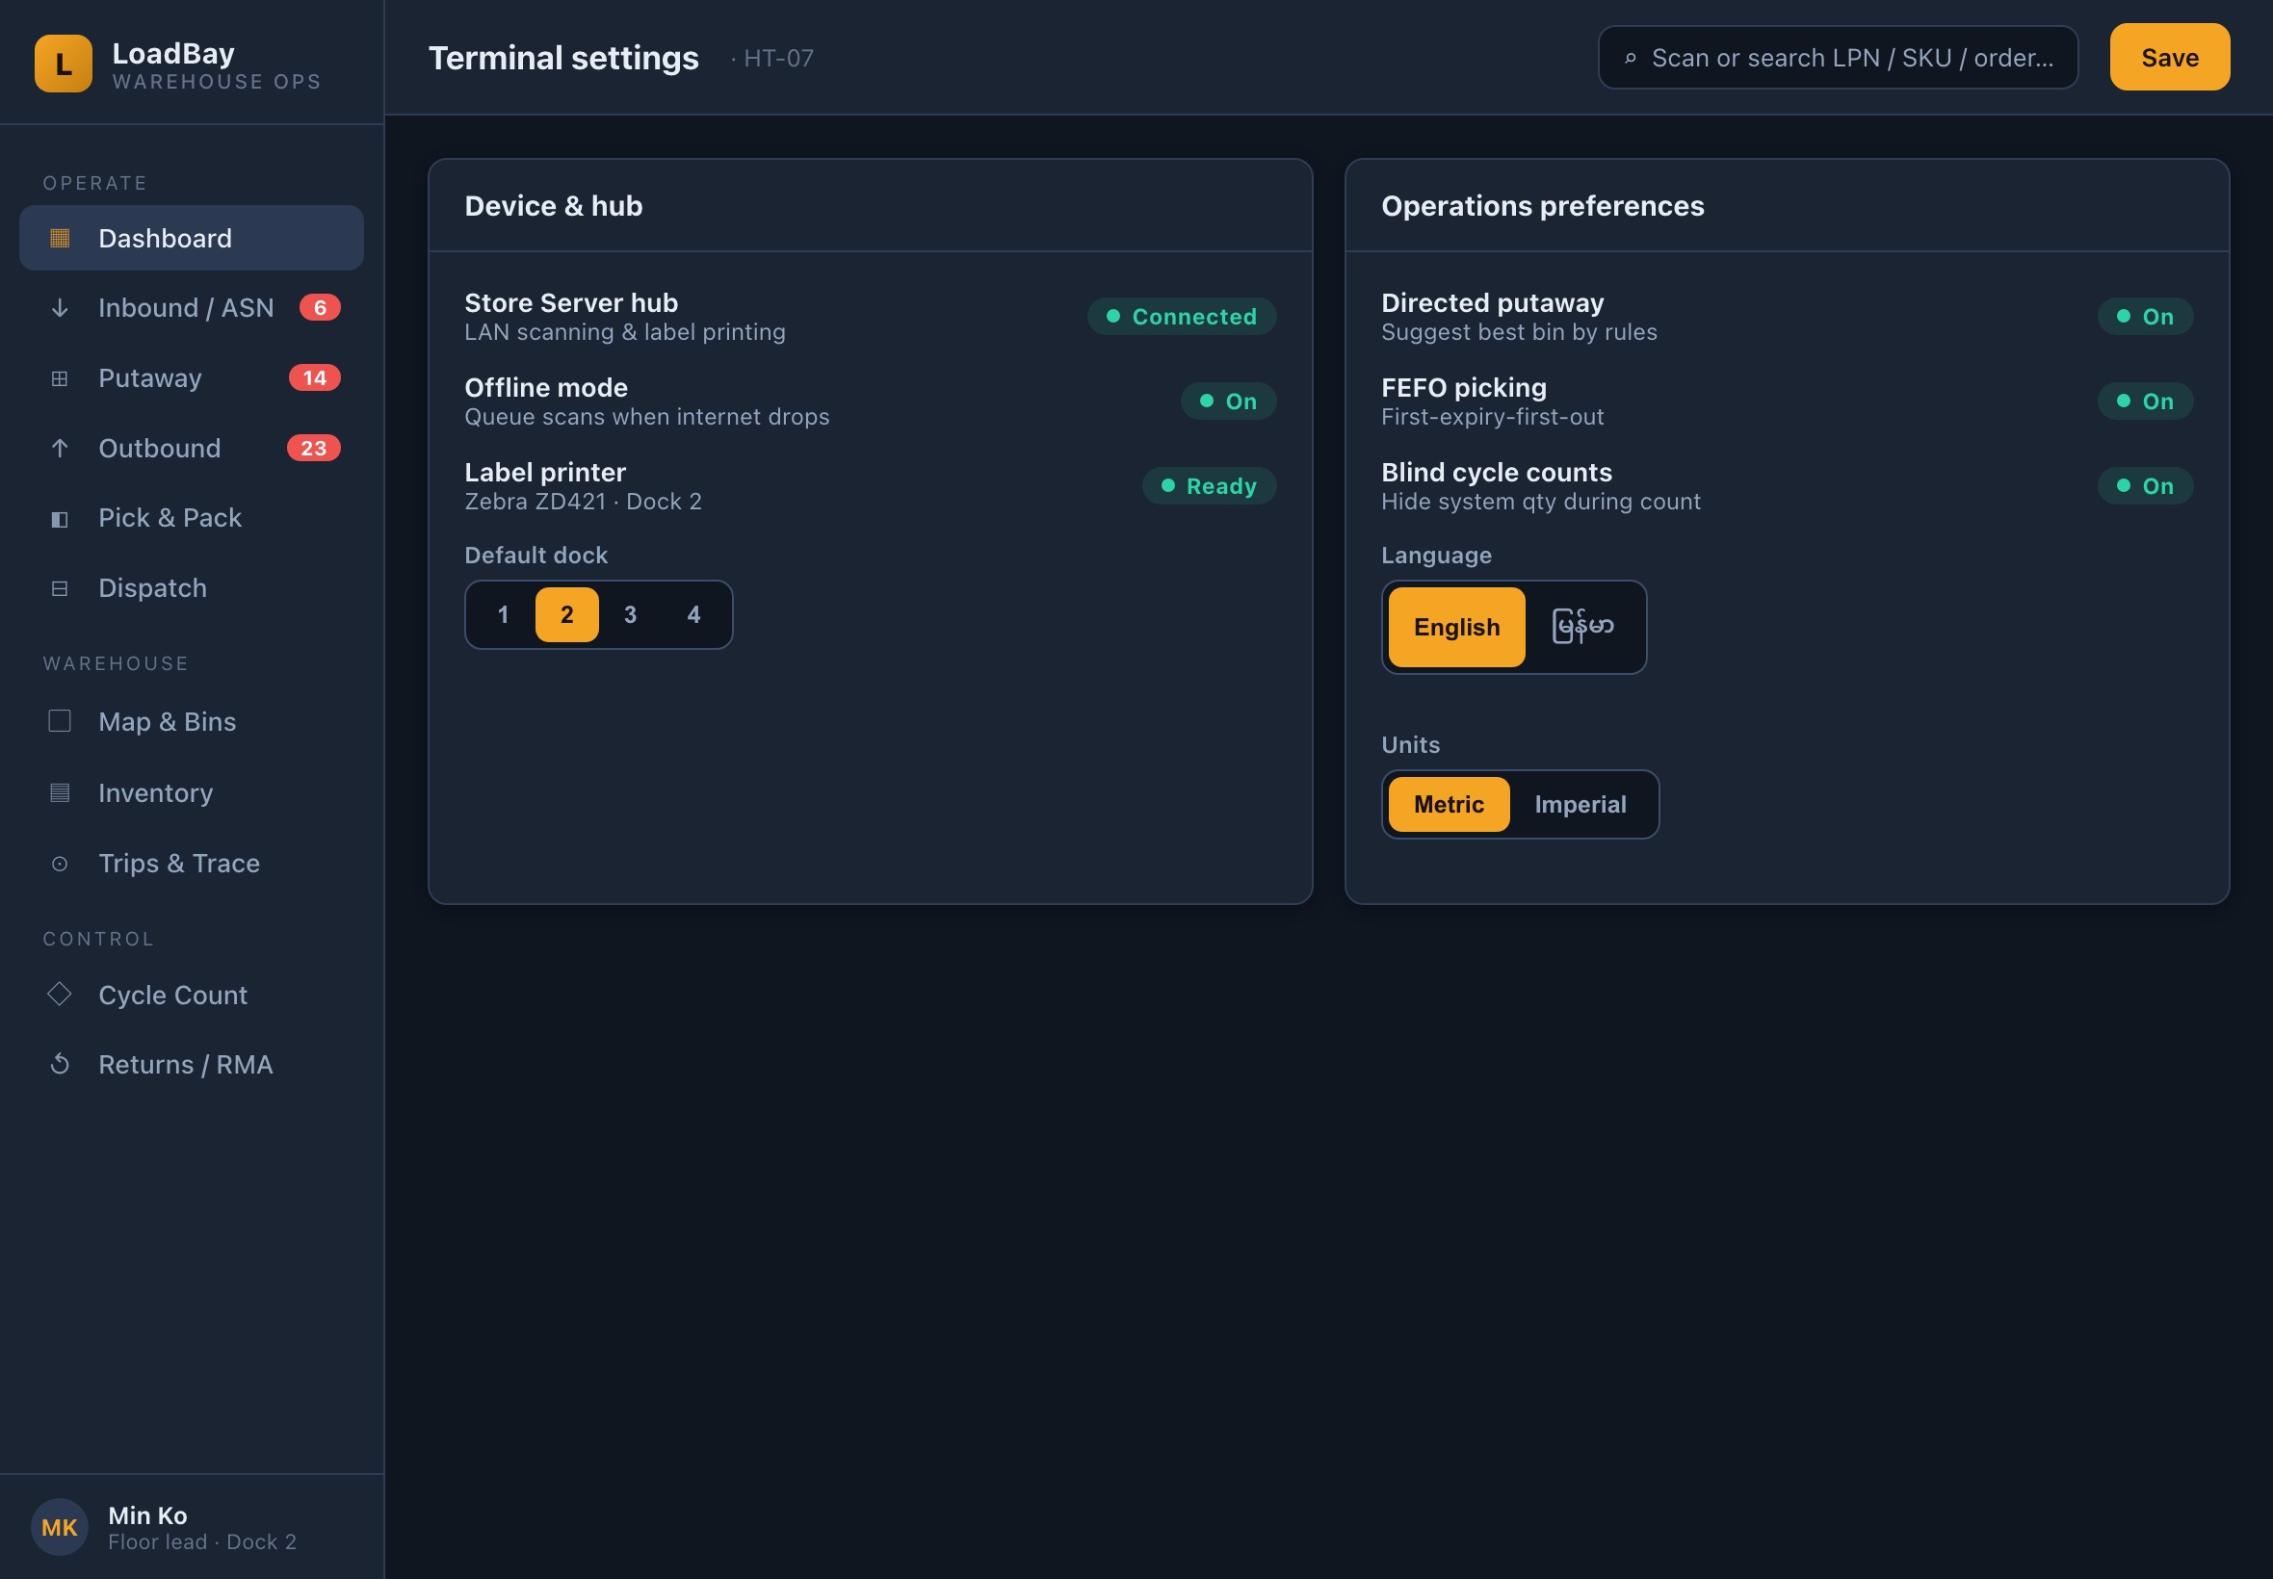
Task: Open the Putaway section
Action: point(192,378)
